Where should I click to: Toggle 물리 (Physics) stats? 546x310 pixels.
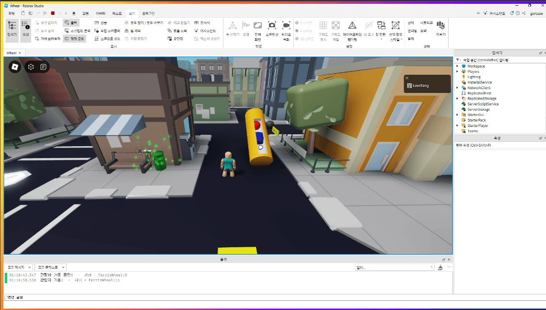[x=411, y=39]
